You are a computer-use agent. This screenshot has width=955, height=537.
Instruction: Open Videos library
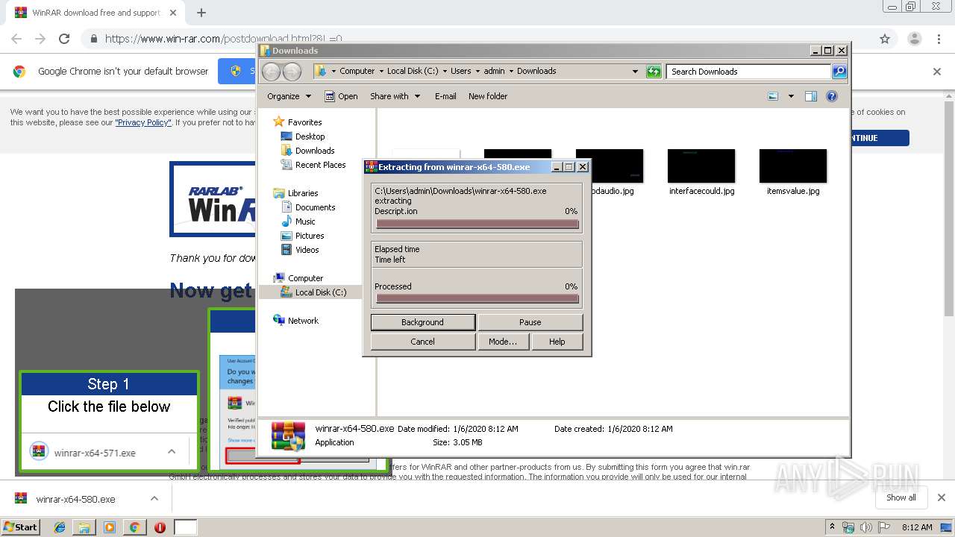click(300, 250)
